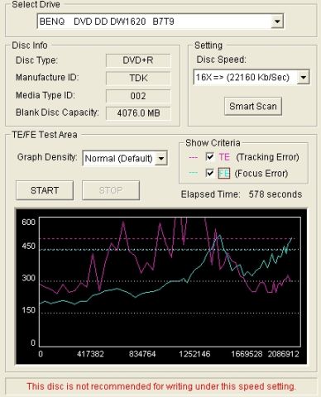Click the magenta TE color label

[224, 157]
